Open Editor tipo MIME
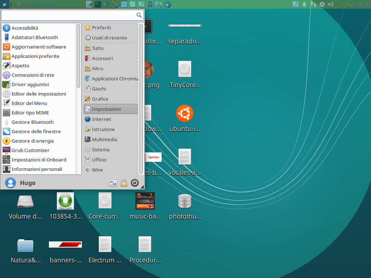This screenshot has height=278, width=371. [x=38, y=113]
